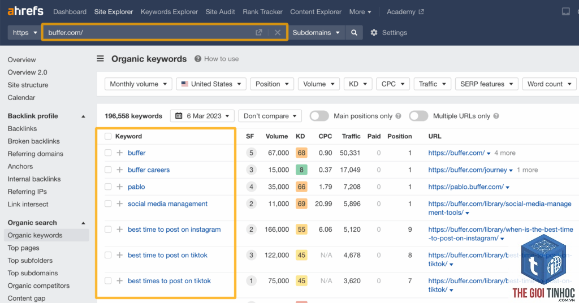Click plus icon for social media management
The height and width of the screenshot is (303, 579).
pyautogui.click(x=120, y=204)
